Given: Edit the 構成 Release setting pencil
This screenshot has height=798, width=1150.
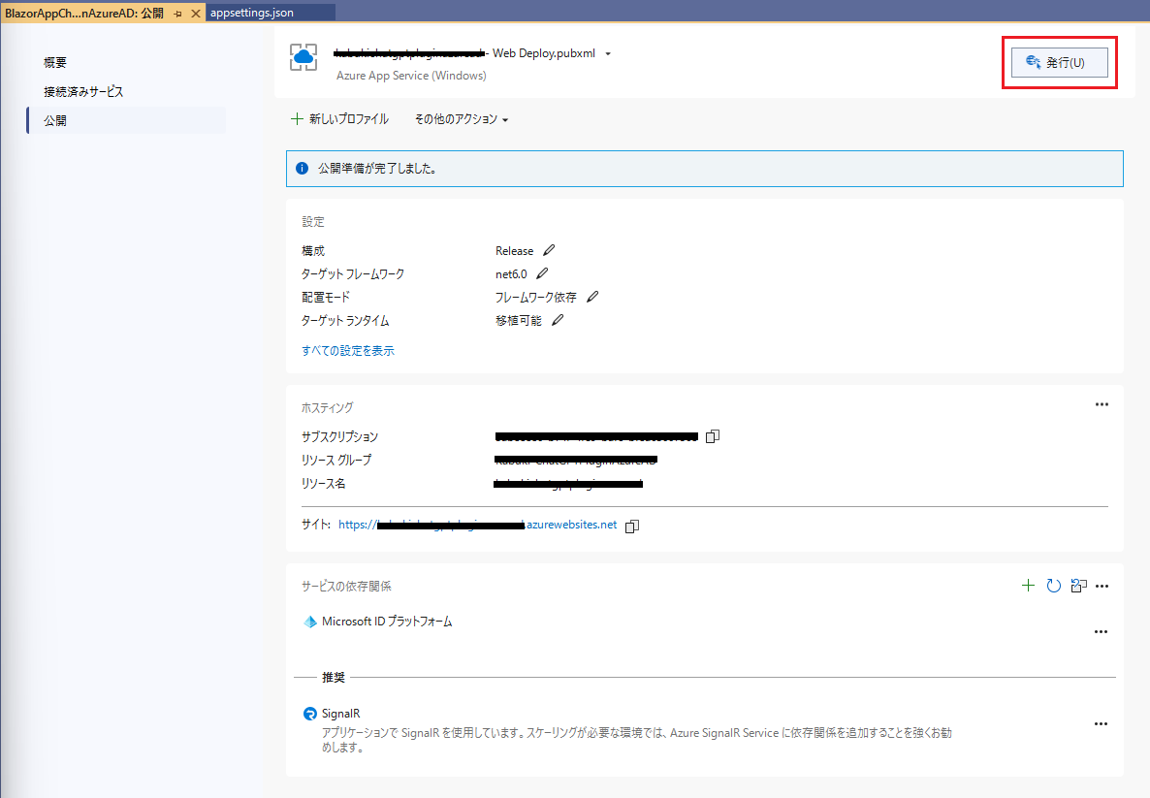Looking at the screenshot, I should [549, 250].
